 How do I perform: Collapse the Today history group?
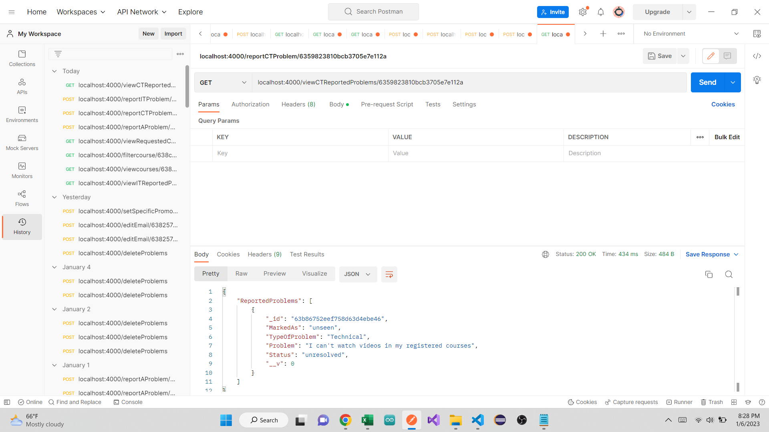click(x=54, y=71)
